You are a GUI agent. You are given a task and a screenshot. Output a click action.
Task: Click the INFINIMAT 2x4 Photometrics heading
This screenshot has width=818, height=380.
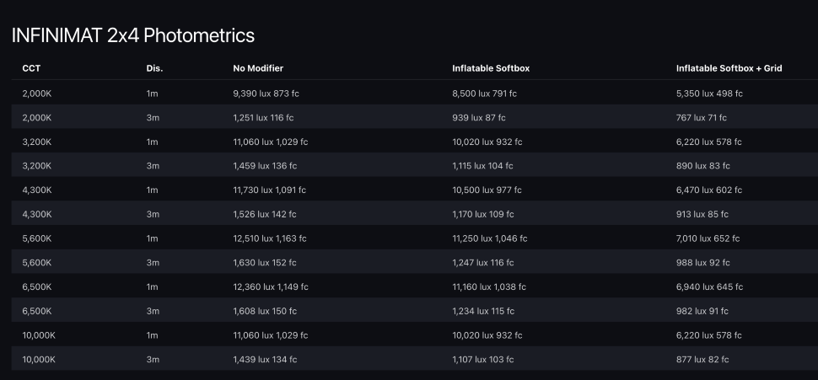[x=133, y=35]
